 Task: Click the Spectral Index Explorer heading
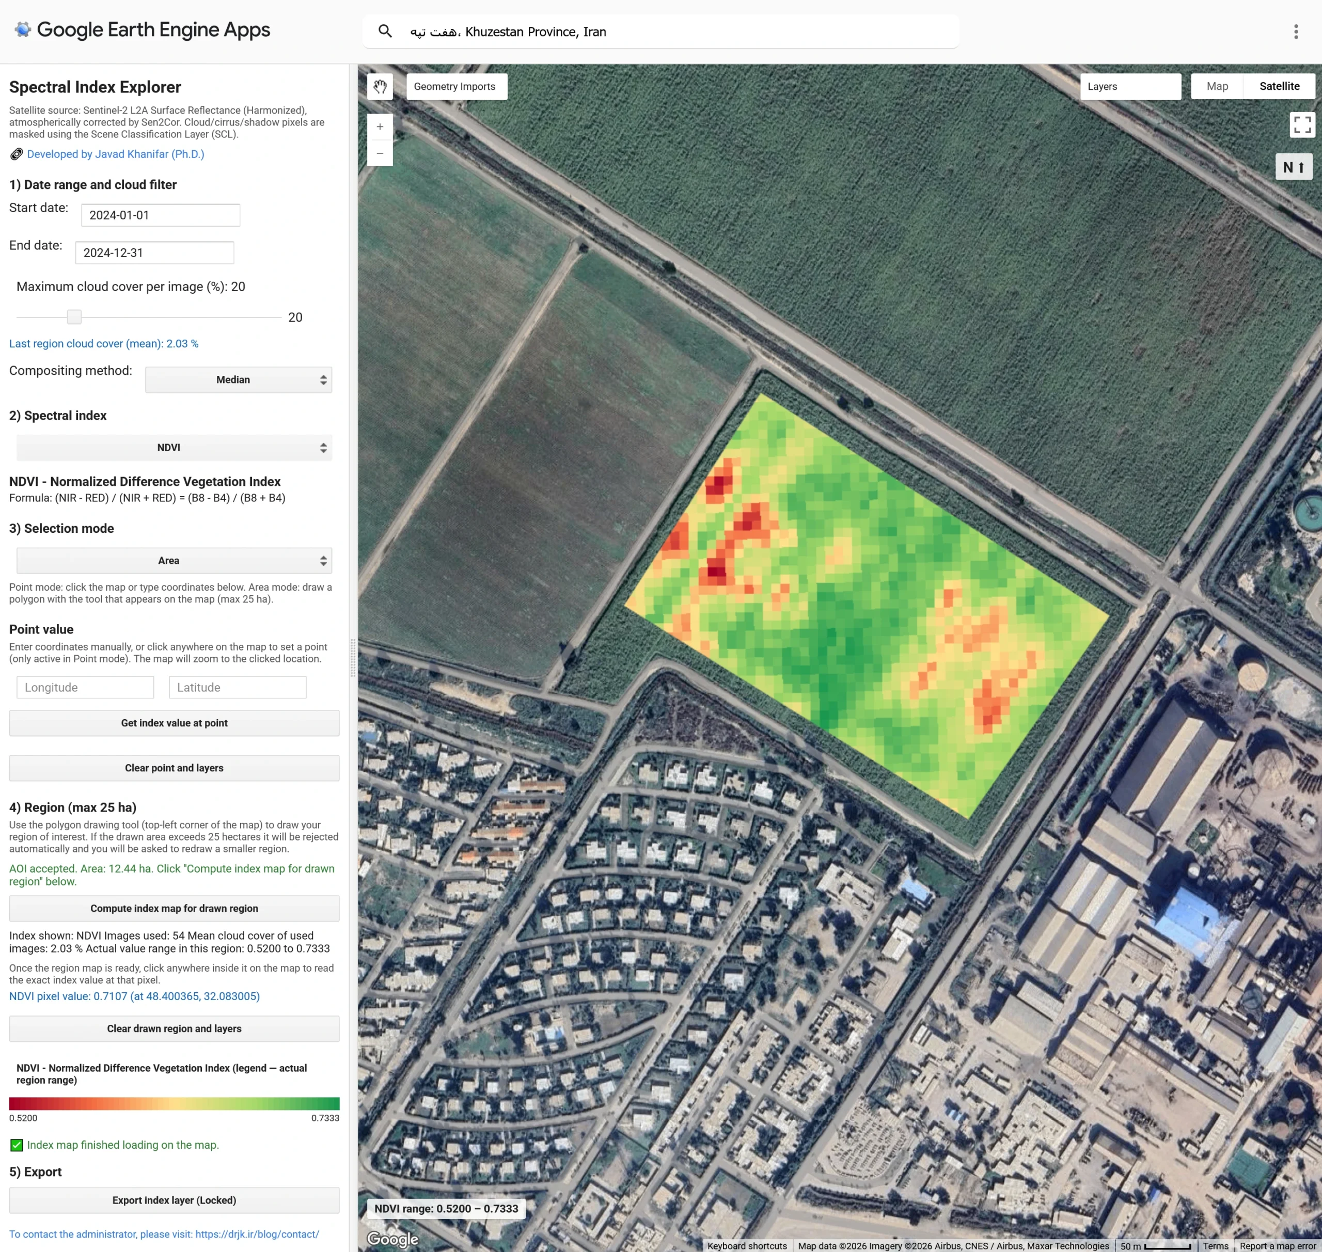click(x=95, y=87)
